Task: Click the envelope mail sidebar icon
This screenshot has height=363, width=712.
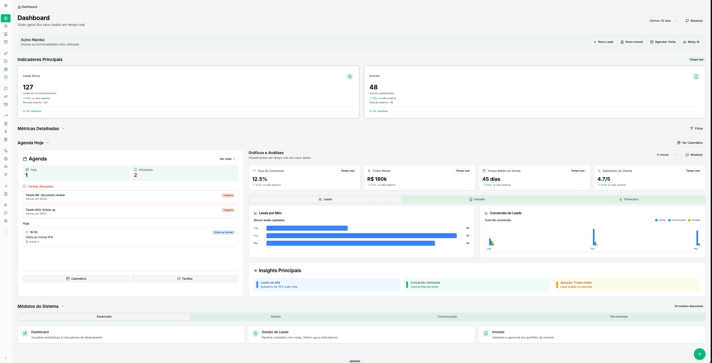Action: click(x=6, y=104)
